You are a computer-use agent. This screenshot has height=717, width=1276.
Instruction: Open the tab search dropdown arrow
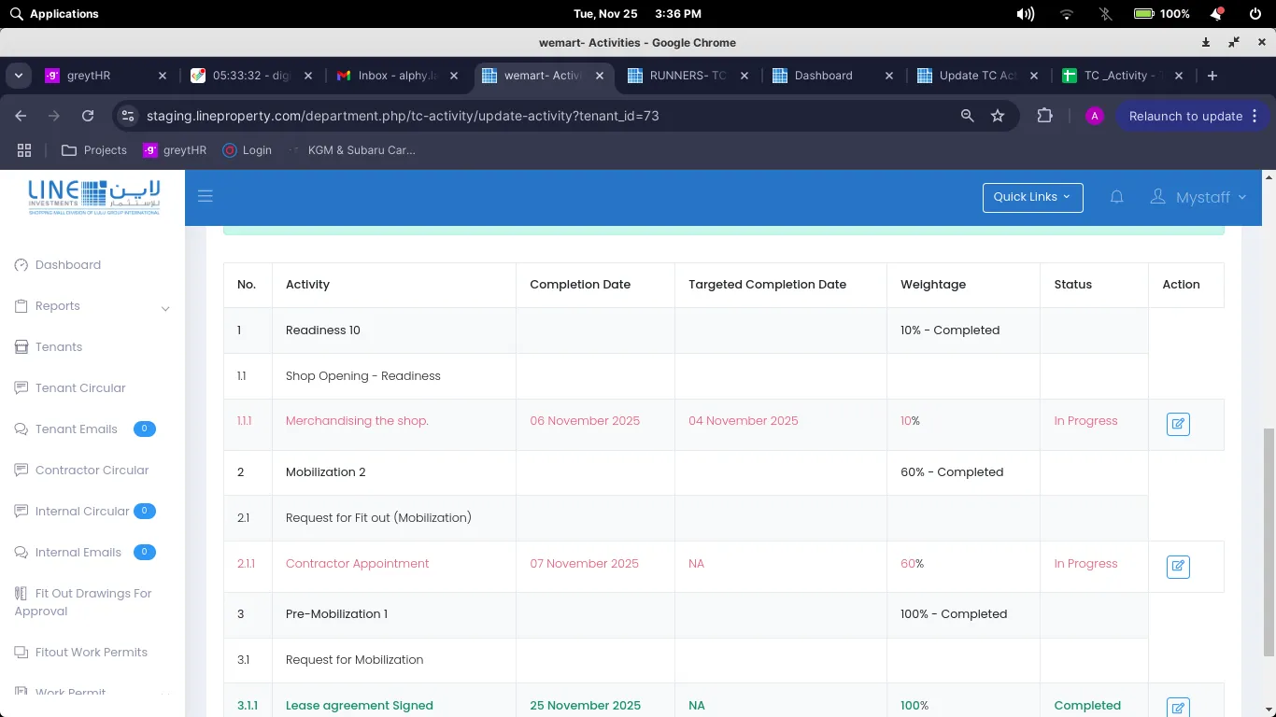(x=19, y=76)
